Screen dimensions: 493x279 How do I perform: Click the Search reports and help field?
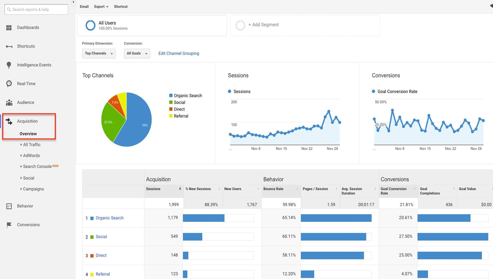pyautogui.click(x=36, y=9)
